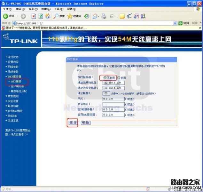Click the Print printer icon
Screen dimensions: 203x192
click(x=104, y=16)
